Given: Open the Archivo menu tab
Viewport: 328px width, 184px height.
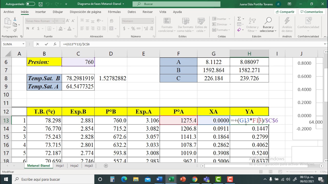Looking at the screenshot, I should [9, 12].
